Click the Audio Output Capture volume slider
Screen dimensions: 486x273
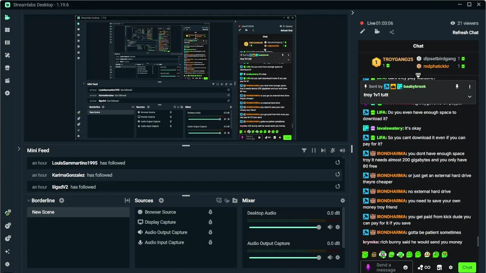coord(285,257)
